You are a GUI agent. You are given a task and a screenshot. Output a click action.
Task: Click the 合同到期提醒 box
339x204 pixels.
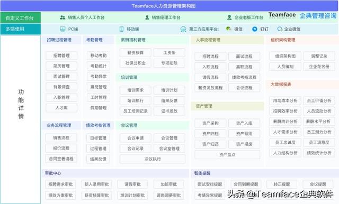click(x=246, y=184)
